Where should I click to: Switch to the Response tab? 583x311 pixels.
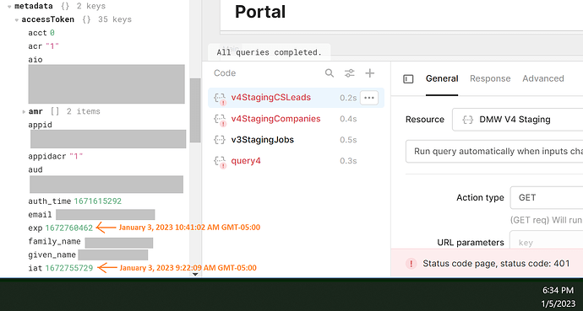click(490, 78)
